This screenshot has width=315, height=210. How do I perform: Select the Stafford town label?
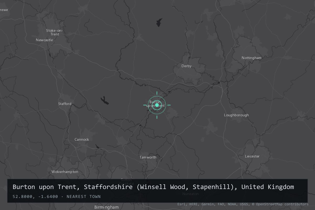[x=65, y=104]
